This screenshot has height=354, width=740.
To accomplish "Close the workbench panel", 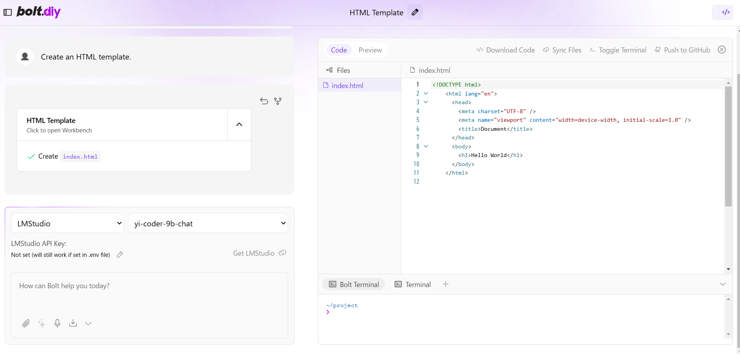I will pos(722,50).
